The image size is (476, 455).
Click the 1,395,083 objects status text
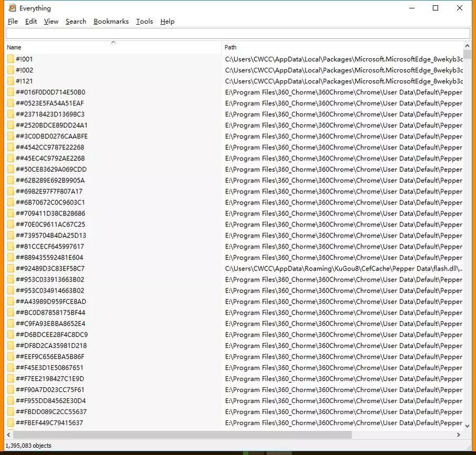[x=28, y=446]
